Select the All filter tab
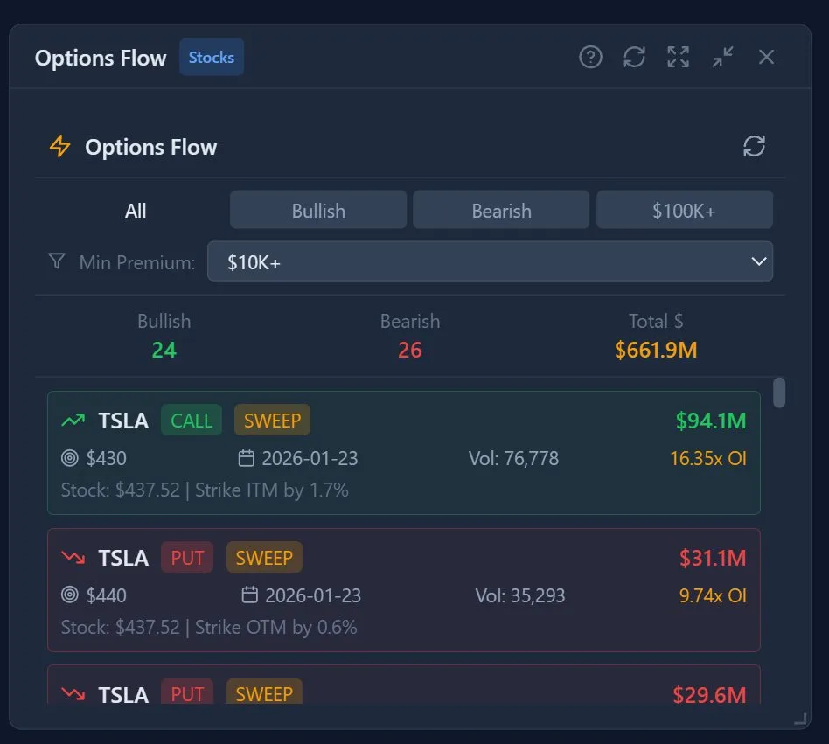 pos(136,211)
